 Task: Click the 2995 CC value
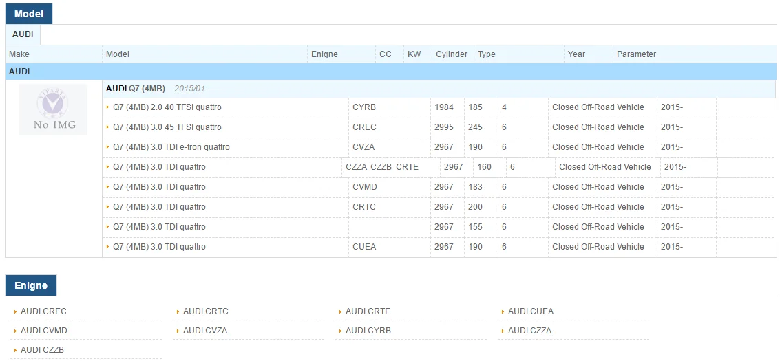[x=444, y=127]
